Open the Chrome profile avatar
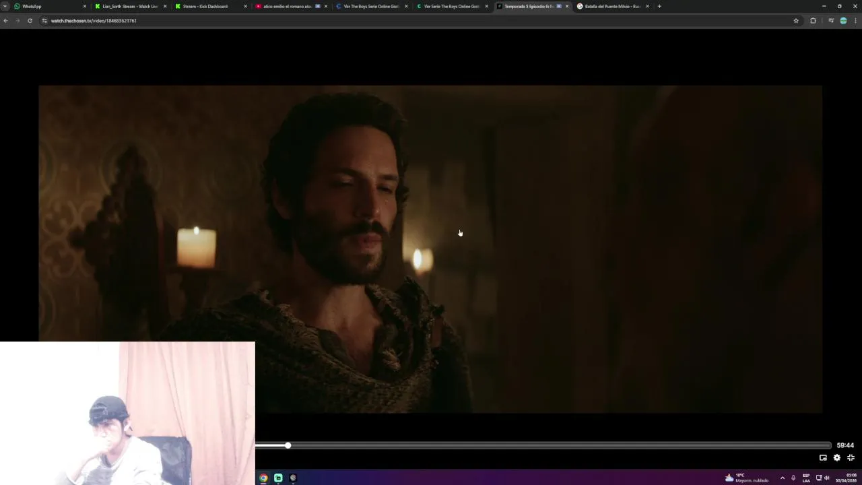The image size is (862, 485). tap(843, 21)
